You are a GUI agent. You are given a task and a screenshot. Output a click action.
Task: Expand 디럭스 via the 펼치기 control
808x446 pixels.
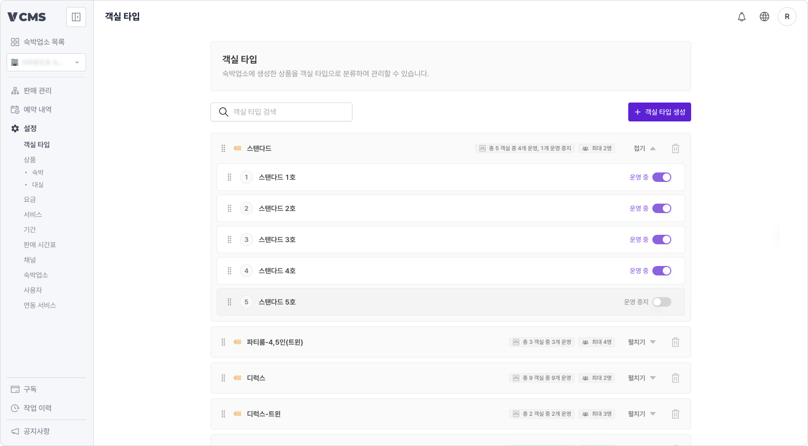coord(641,378)
